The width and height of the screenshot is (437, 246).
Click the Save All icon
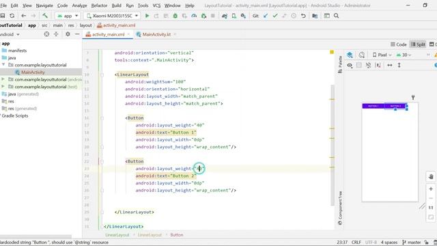click(3, 16)
